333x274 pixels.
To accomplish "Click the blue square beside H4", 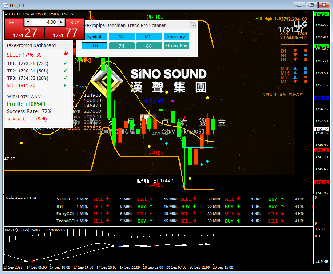I will (305, 55).
